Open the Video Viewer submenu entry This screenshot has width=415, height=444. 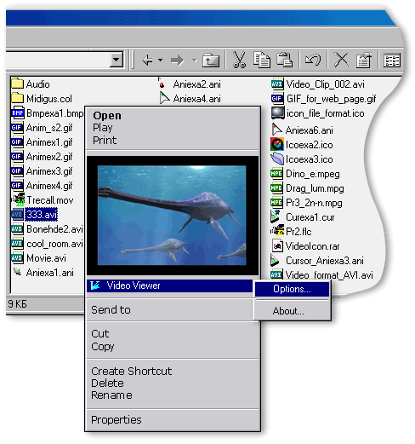pyautogui.click(x=169, y=285)
